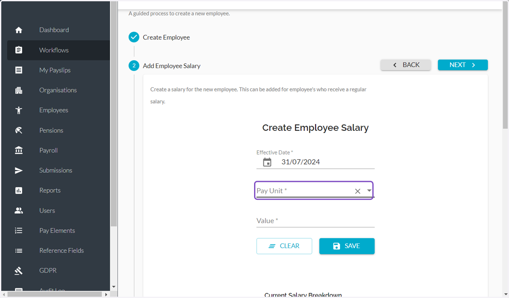Clear Pay Unit with the X icon
Viewport: 509px width, 298px height.
[x=358, y=191]
